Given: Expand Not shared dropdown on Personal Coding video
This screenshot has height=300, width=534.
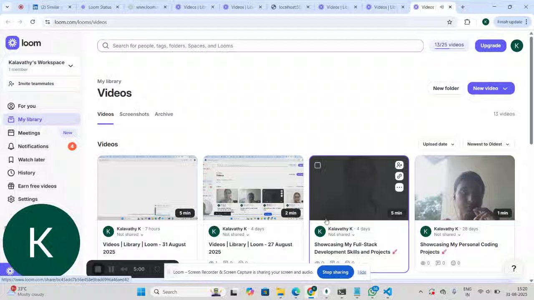Looking at the screenshot, I should click(x=447, y=235).
